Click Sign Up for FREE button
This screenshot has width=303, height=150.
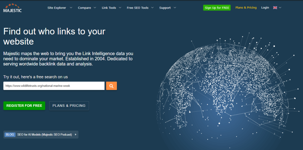[217, 8]
